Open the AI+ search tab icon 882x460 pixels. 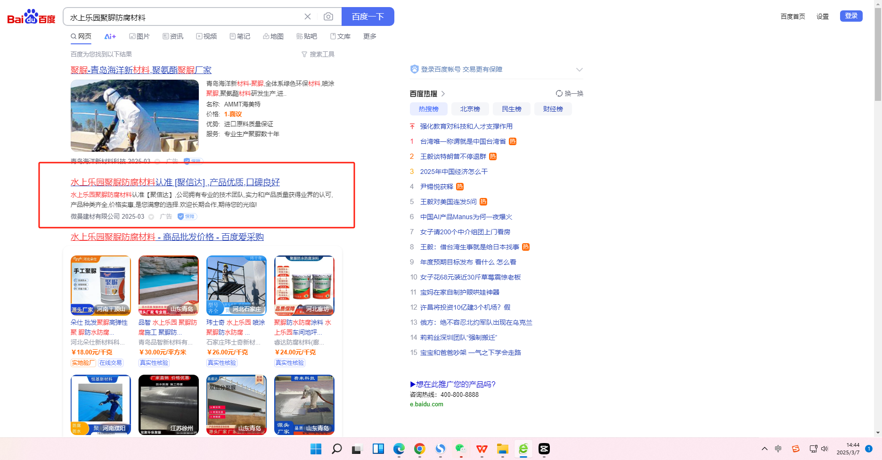110,36
